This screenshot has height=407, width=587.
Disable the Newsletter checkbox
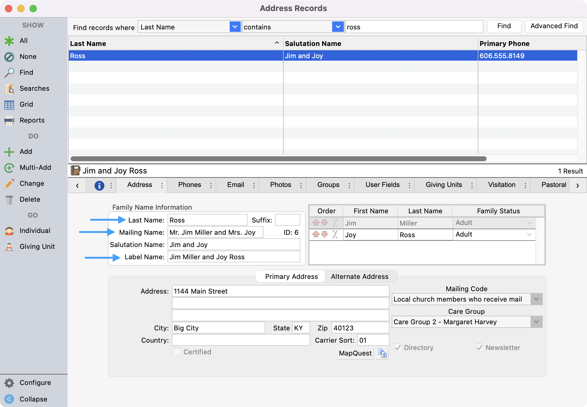480,348
